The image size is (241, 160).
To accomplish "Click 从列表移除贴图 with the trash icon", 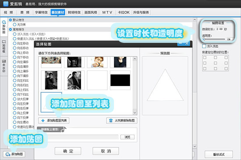I will tap(122, 121).
